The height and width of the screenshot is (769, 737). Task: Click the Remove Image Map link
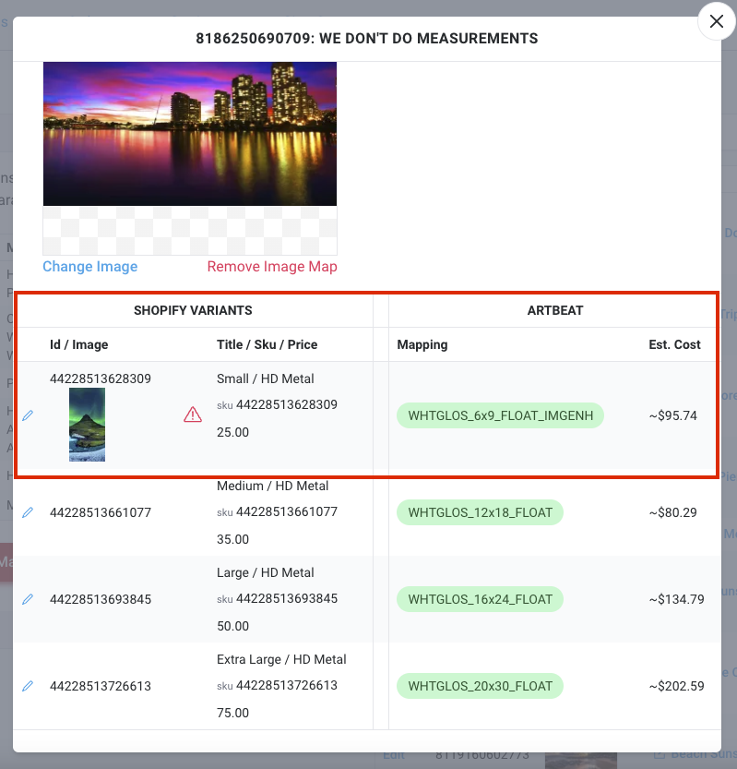pyautogui.click(x=272, y=266)
